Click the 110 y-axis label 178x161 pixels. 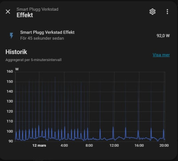pos(10,121)
